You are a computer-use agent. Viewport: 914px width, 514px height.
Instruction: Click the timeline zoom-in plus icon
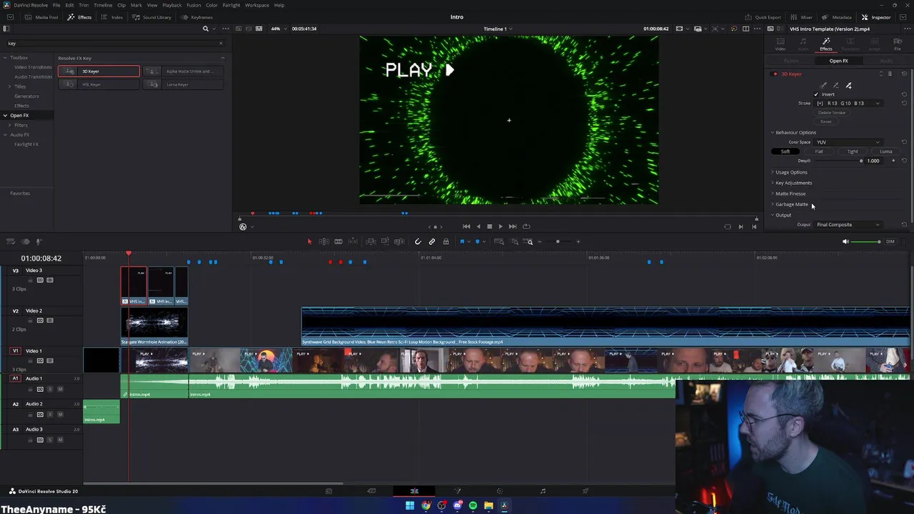point(578,241)
